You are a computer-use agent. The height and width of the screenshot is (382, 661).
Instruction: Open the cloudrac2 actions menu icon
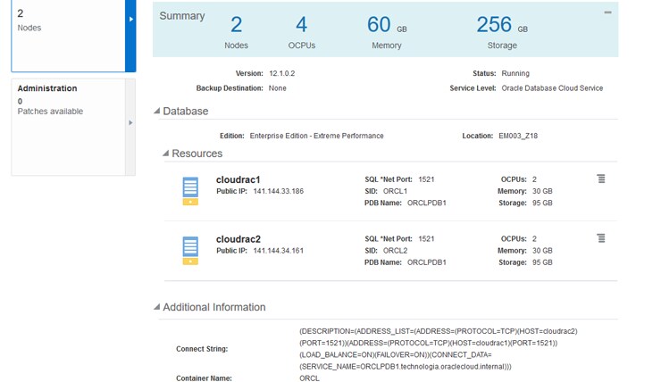[x=601, y=238]
